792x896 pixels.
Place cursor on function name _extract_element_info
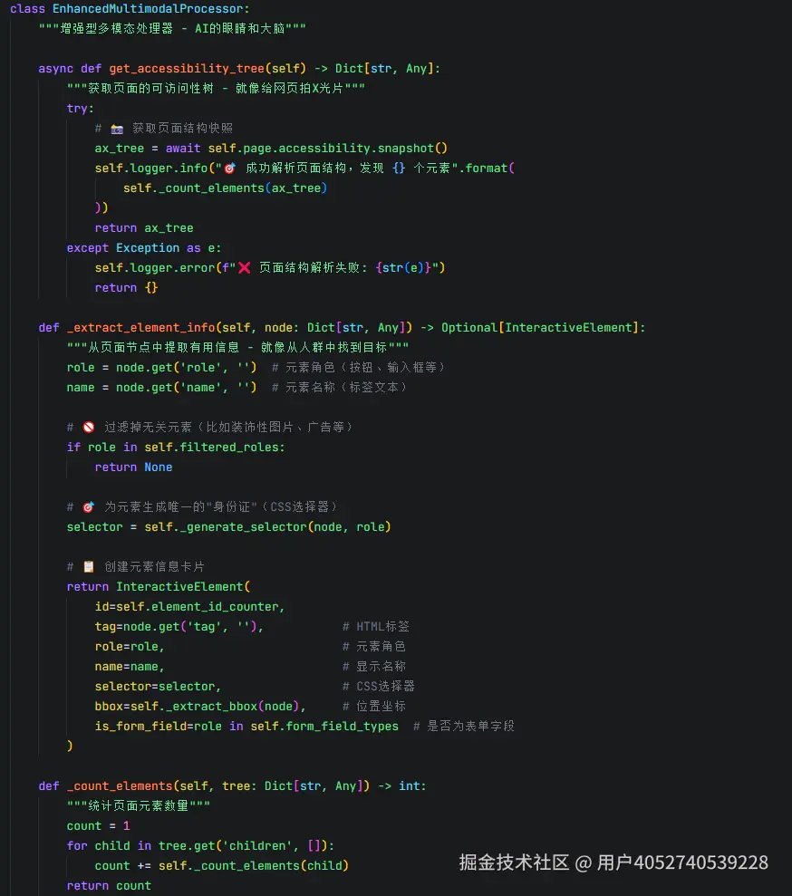pos(140,327)
